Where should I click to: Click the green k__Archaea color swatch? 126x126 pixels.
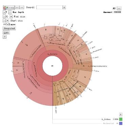click(x=121, y=119)
